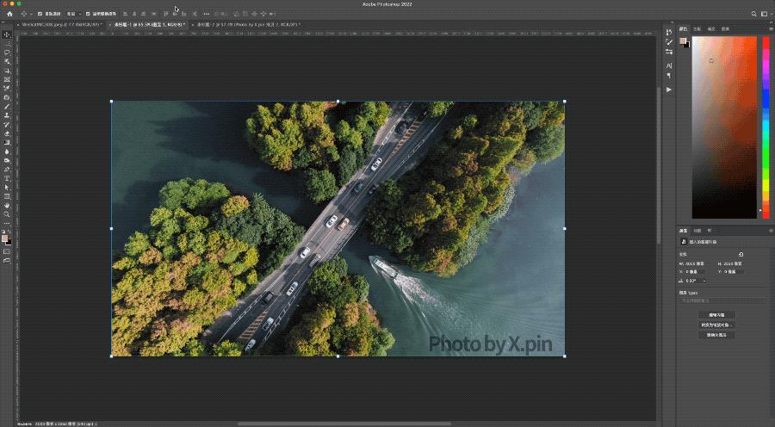Select the Move tool in the toolbar
This screenshot has height=427, width=775.
tap(7, 34)
